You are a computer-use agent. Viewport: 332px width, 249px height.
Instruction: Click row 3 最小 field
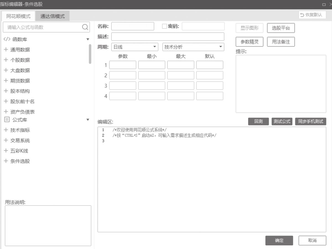152,86
